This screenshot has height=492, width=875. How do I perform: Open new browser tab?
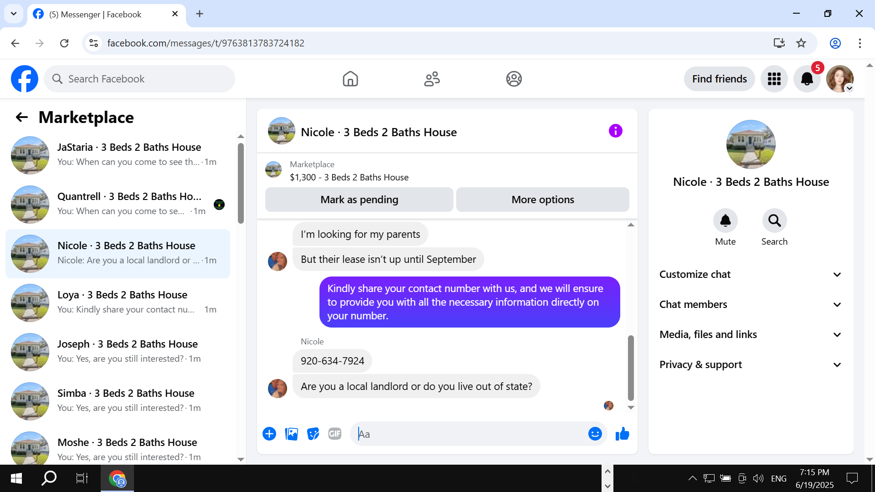point(200,14)
